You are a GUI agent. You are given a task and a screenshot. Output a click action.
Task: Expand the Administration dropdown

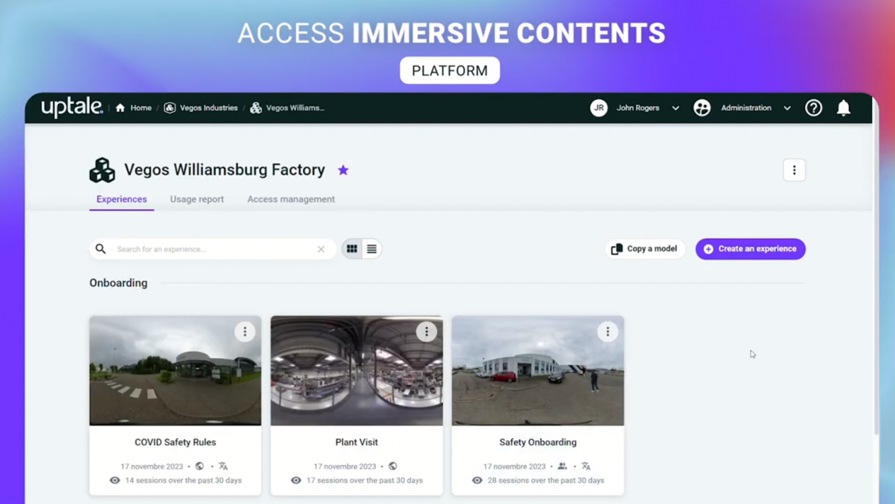pyautogui.click(x=787, y=108)
